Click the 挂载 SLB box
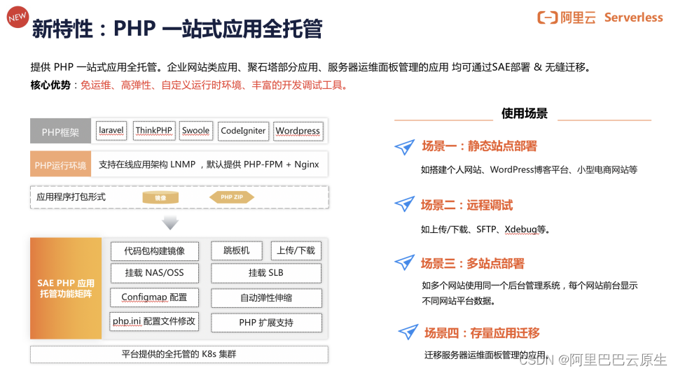The height and width of the screenshot is (373, 678). coord(266,273)
